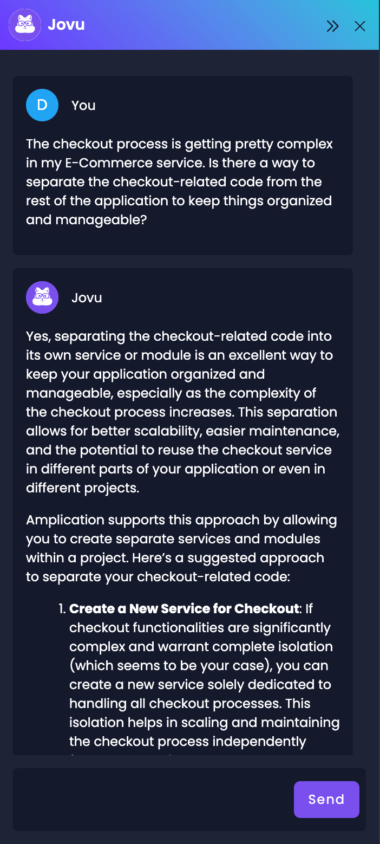The image size is (380, 844).
Task: Select the 'You' name label above the question
Action: (83, 105)
